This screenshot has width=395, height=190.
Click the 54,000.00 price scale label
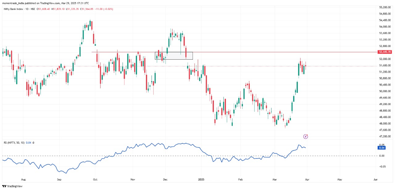pyautogui.click(x=385, y=27)
